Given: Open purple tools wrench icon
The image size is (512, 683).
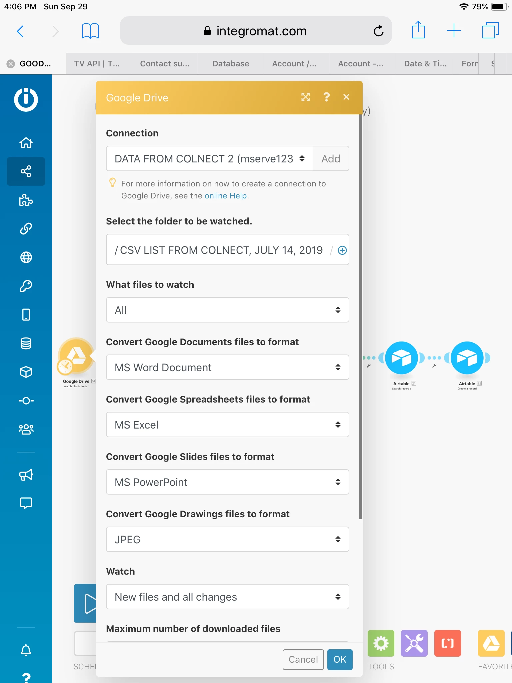Looking at the screenshot, I should 414,643.
